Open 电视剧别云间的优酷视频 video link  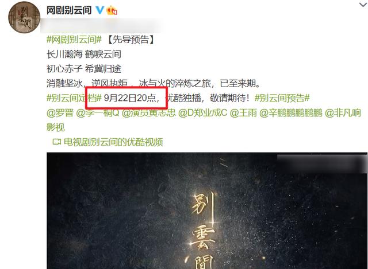113,142
